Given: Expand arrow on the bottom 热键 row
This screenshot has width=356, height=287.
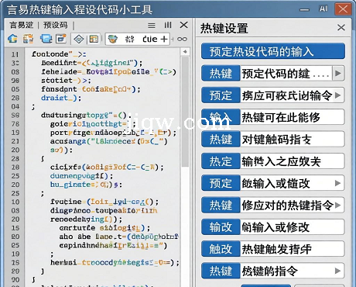Looking at the screenshot, I should pyautogui.click(x=337, y=271).
